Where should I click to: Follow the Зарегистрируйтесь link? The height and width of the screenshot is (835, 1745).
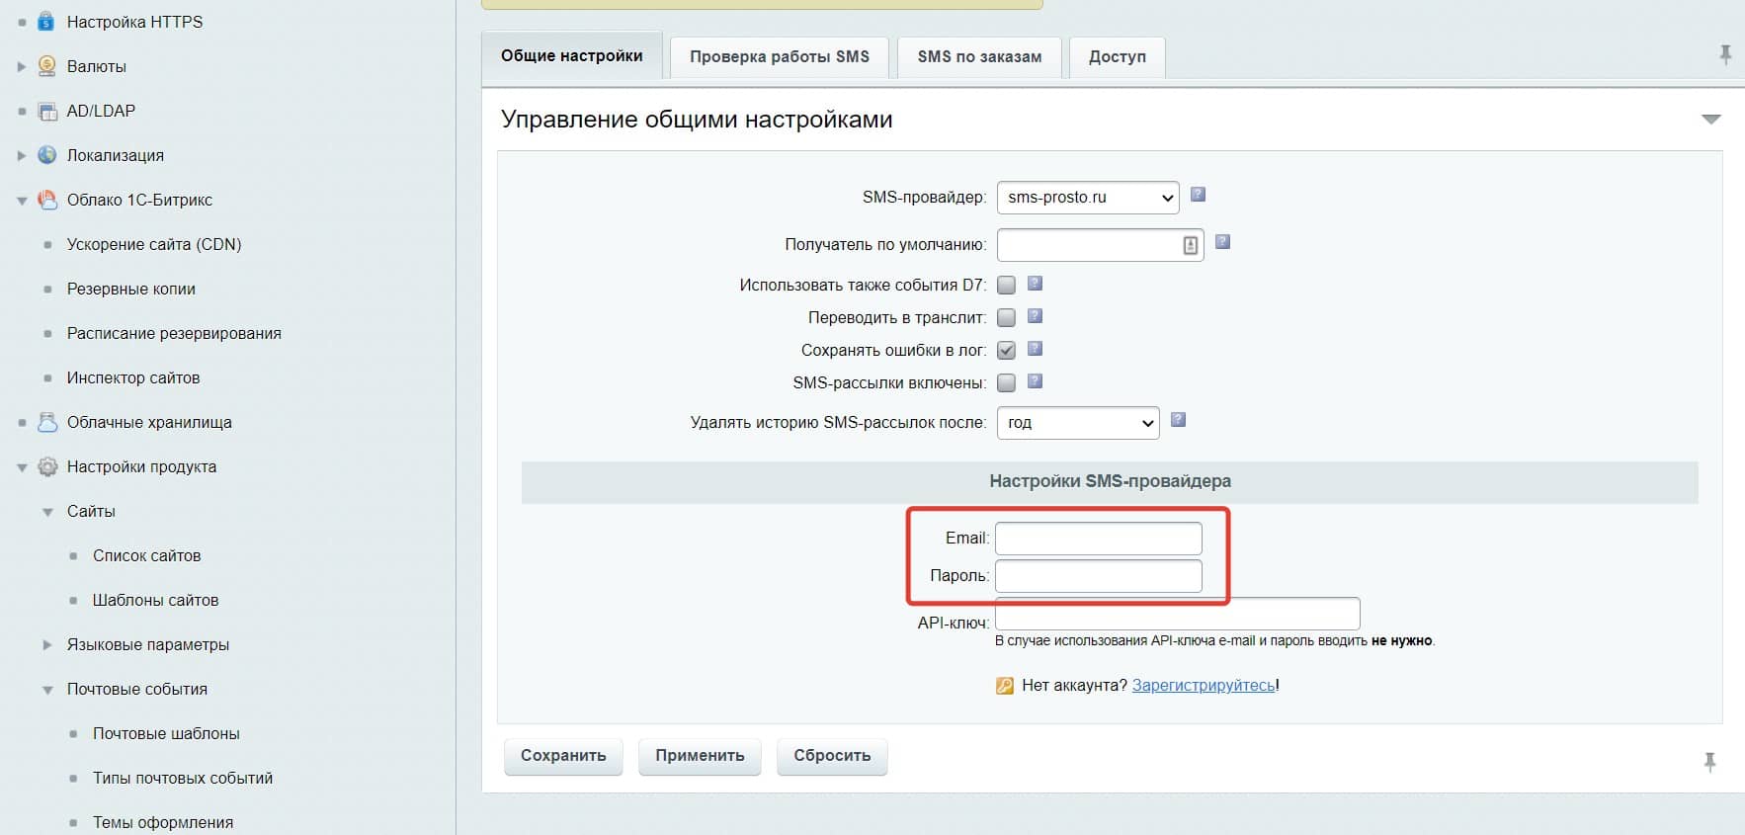pyautogui.click(x=1204, y=685)
